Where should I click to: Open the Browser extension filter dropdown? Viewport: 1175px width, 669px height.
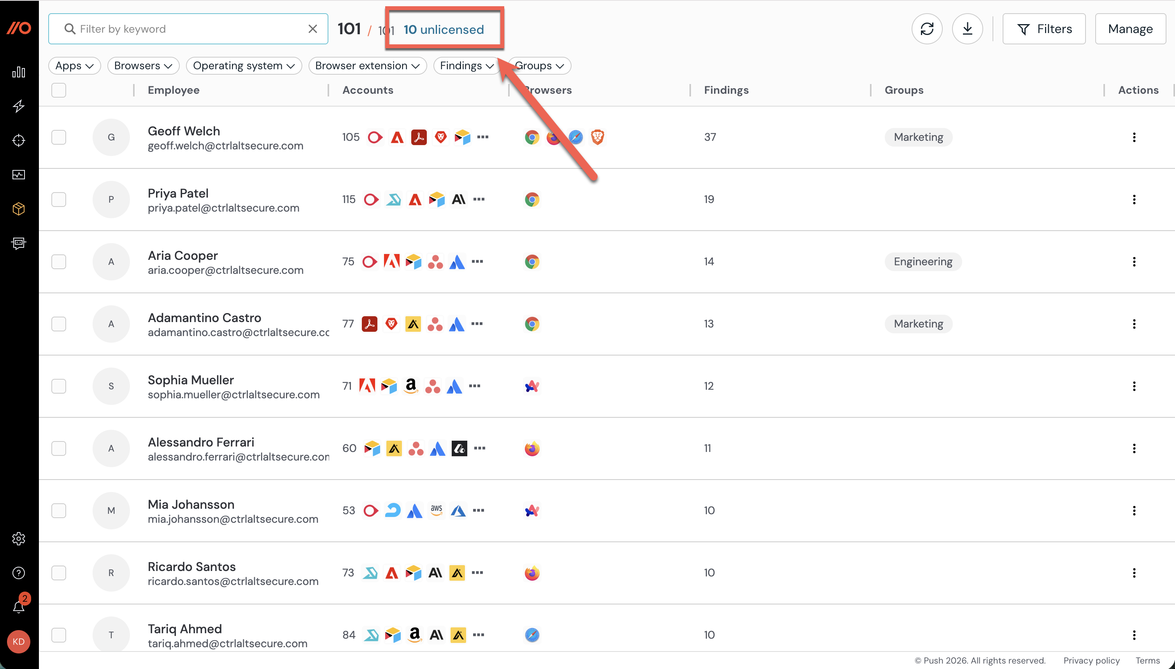(x=367, y=66)
